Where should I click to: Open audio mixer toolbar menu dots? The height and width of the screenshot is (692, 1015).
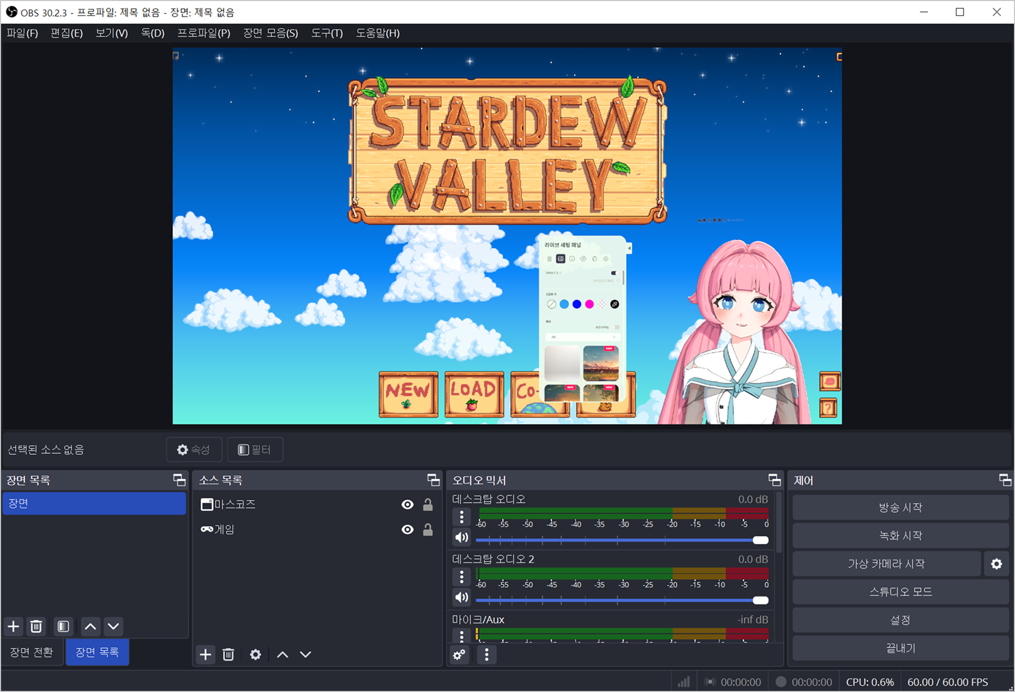pyautogui.click(x=486, y=654)
